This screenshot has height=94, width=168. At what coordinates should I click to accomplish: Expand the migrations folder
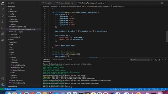[x=14, y=22]
